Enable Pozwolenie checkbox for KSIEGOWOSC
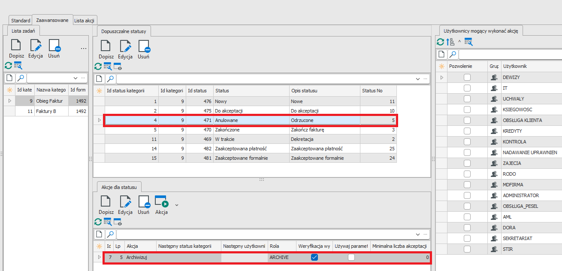562x271 pixels. click(467, 110)
